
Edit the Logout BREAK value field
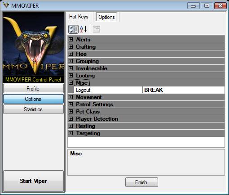184,90
